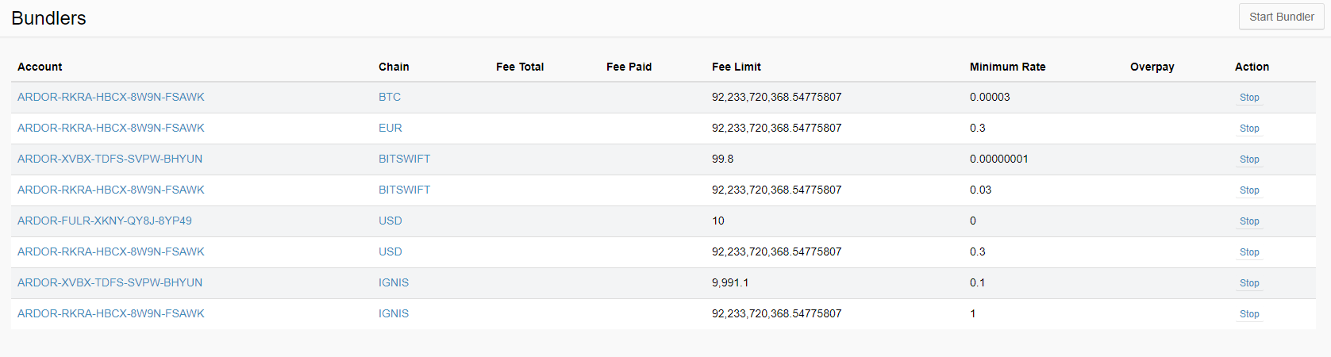This screenshot has width=1331, height=357.
Task: Stop the BITSWIFT bundler with minimum rate 0.03
Action: click(1248, 190)
